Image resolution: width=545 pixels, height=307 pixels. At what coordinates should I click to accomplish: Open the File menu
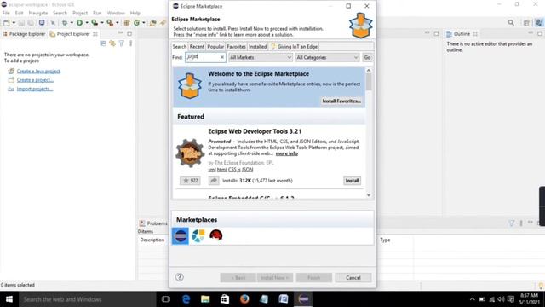(6, 13)
